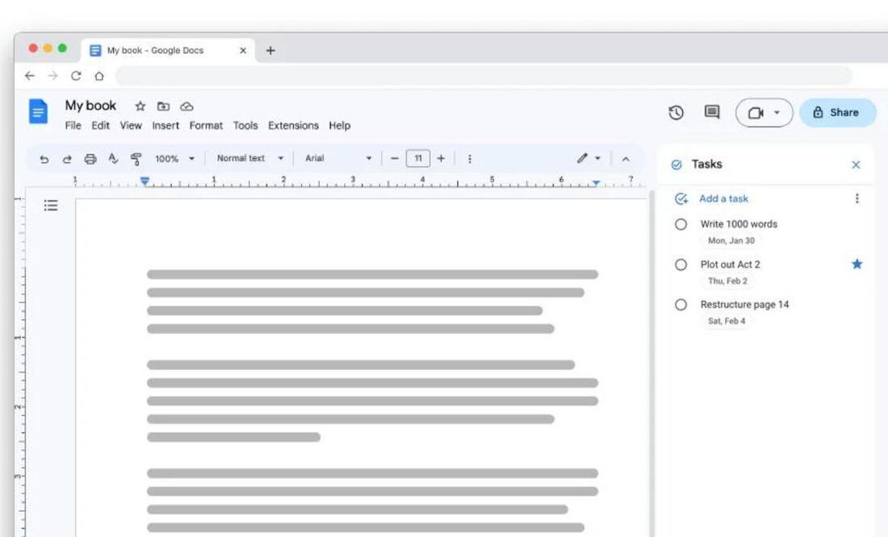
Task: Click the redo arrow icon
Action: pyautogui.click(x=67, y=159)
